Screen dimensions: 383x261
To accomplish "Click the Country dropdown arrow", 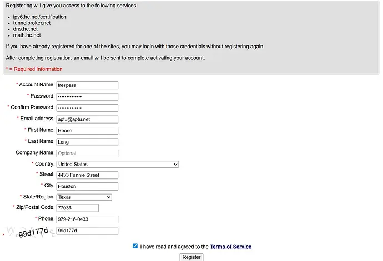I will [175, 165].
